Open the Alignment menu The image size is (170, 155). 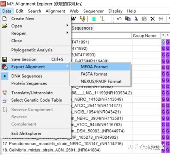pos(55,11)
